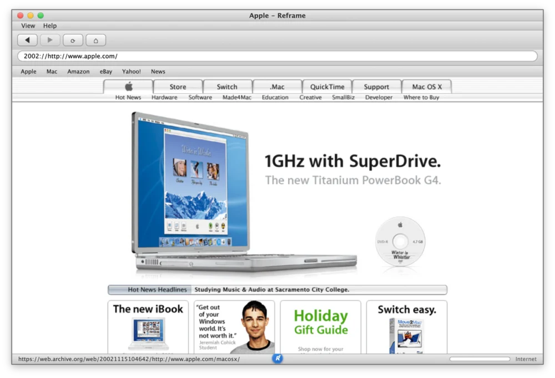Go forward with the right arrow button
The image size is (555, 378).
point(50,40)
